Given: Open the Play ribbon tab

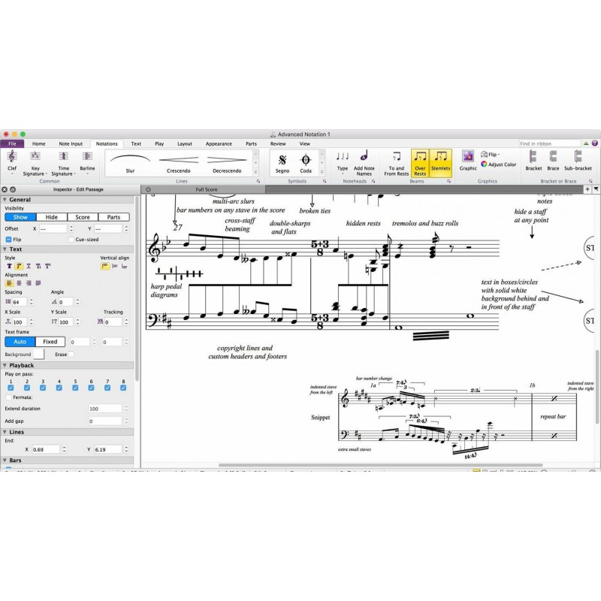Looking at the screenshot, I should (x=158, y=143).
